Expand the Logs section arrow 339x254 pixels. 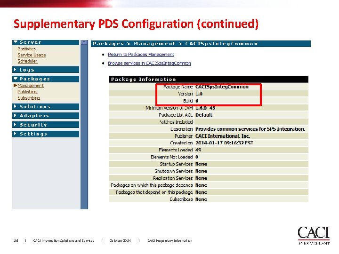15,69
